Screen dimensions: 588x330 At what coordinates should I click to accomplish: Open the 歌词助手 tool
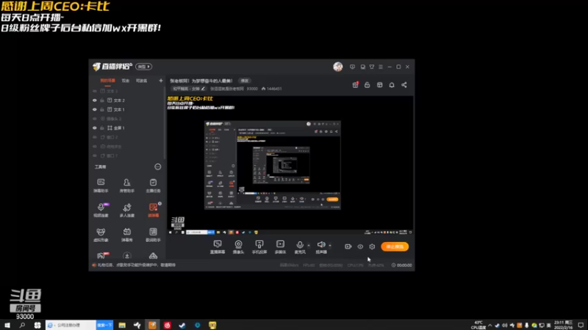pos(153,235)
